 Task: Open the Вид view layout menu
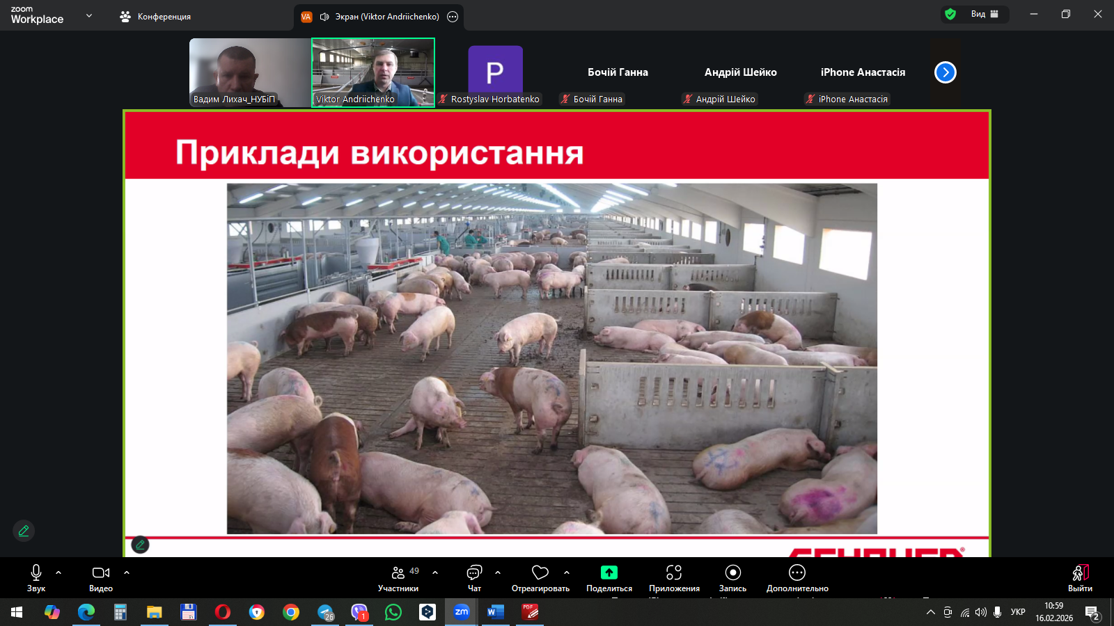[x=985, y=14]
